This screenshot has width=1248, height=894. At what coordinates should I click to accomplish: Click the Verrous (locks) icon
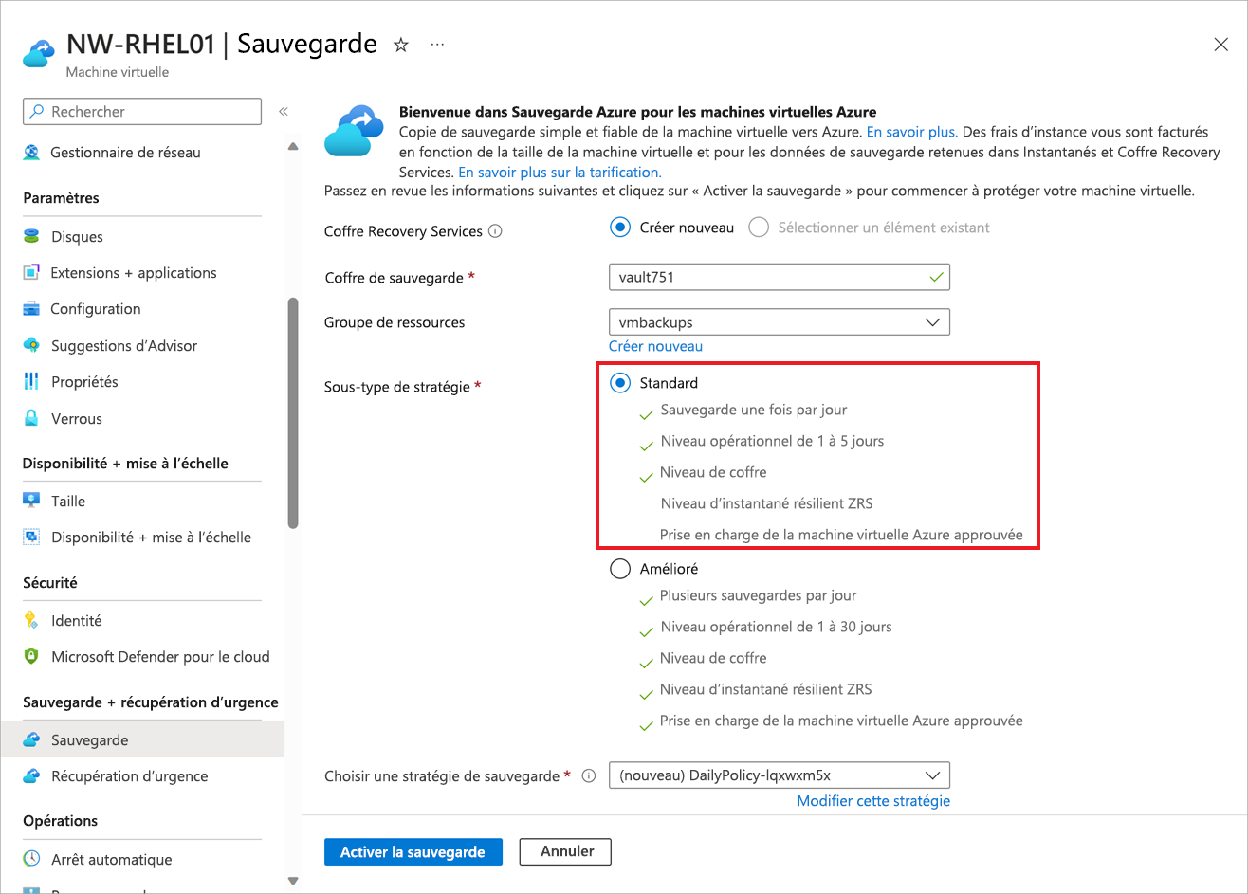[x=32, y=418]
